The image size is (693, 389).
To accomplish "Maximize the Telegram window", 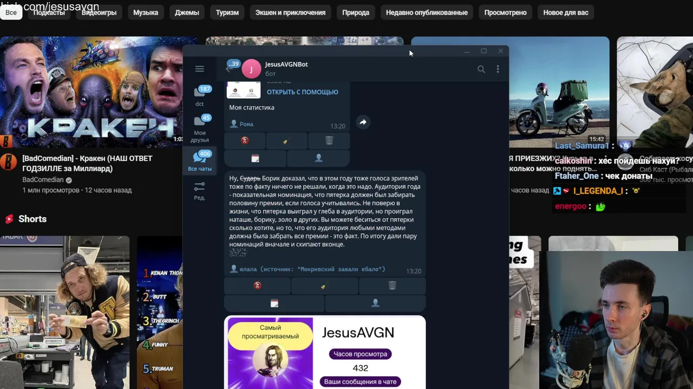I will point(483,51).
